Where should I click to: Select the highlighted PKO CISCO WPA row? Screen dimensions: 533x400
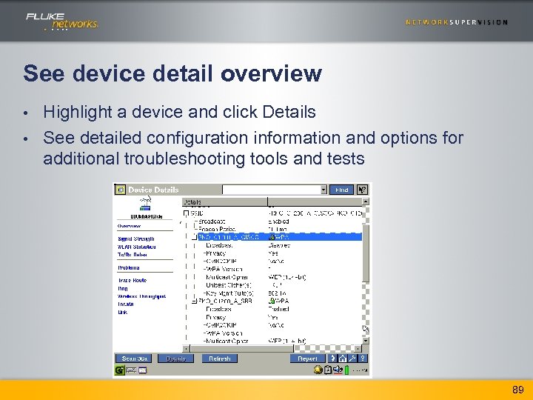pyautogui.click(x=280, y=237)
